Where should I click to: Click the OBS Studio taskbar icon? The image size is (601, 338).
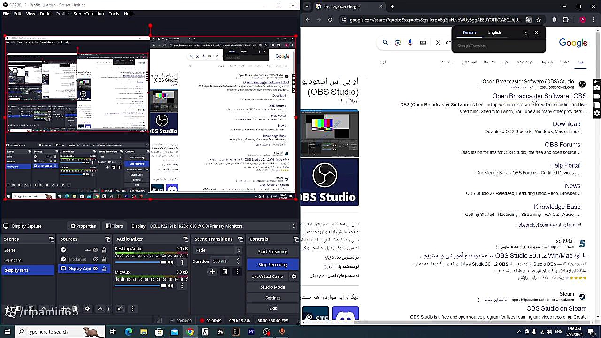click(x=267, y=332)
